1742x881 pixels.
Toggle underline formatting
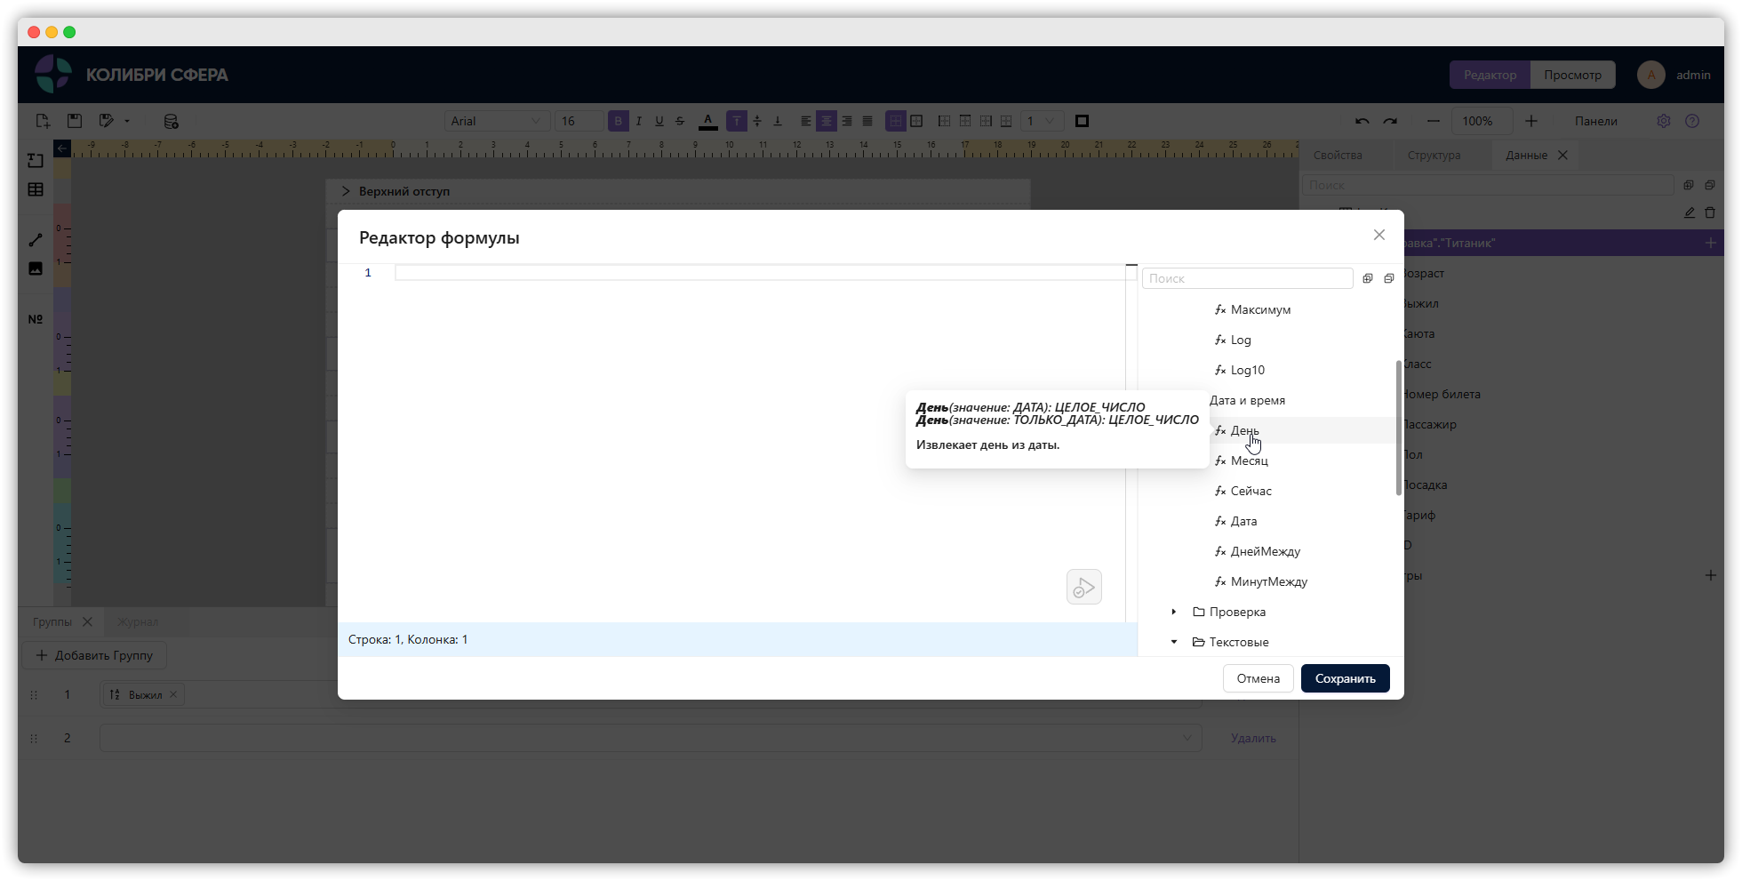coord(659,121)
